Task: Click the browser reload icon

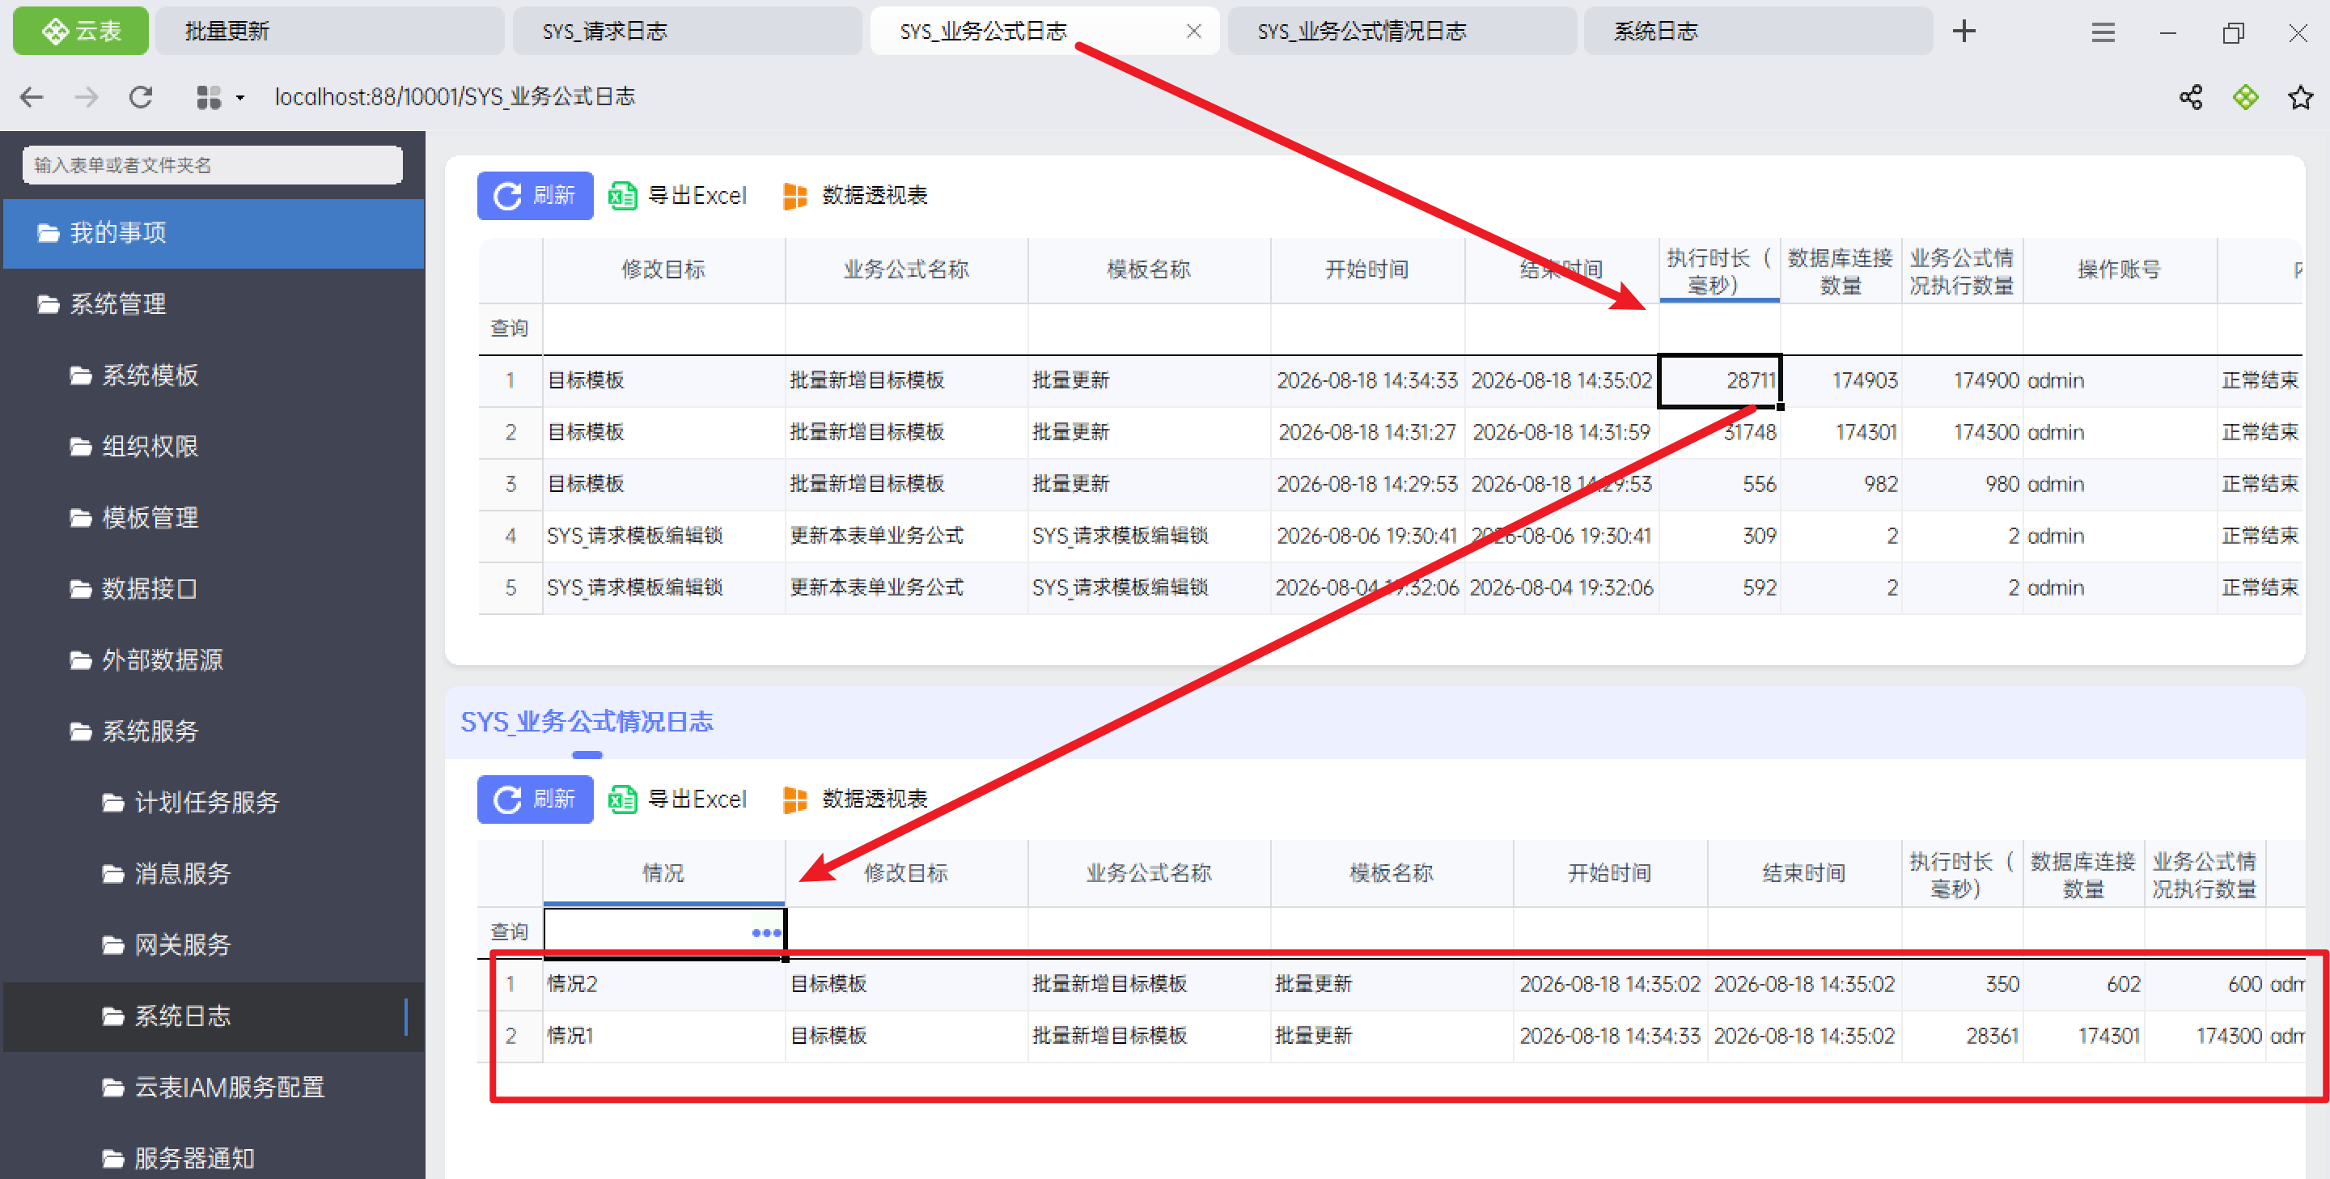Action: [x=140, y=97]
